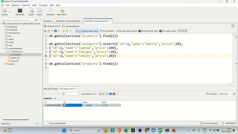Screen dimensions: 238x134
Task: Open the Windows Start menu on the taskbar
Action: (64, 130)
